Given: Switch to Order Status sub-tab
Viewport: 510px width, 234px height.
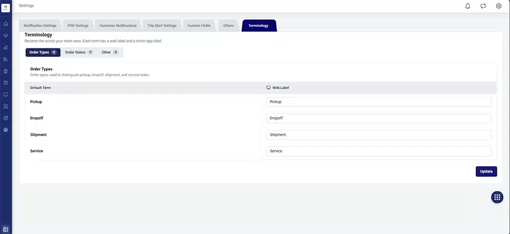Looking at the screenshot, I should click(79, 52).
